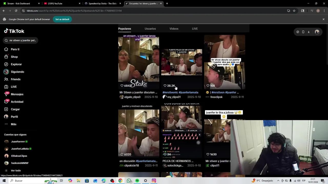Click #juanferlamata hashtag under rey_clips01 video
The width and height of the screenshot is (328, 184).
(x=189, y=92)
